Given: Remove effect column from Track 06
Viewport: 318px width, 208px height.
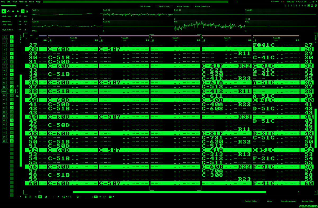Looking at the screenshot, I should point(297,40).
